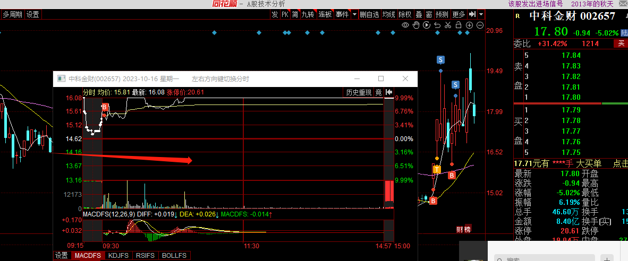628x261 pixels.
Task: Click the 简 toolbar button
Action: 295,14
